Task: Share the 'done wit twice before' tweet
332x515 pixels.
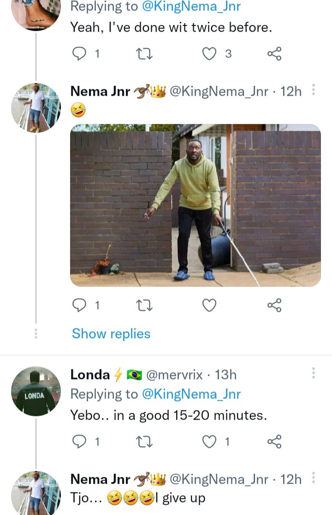Action: [274, 53]
